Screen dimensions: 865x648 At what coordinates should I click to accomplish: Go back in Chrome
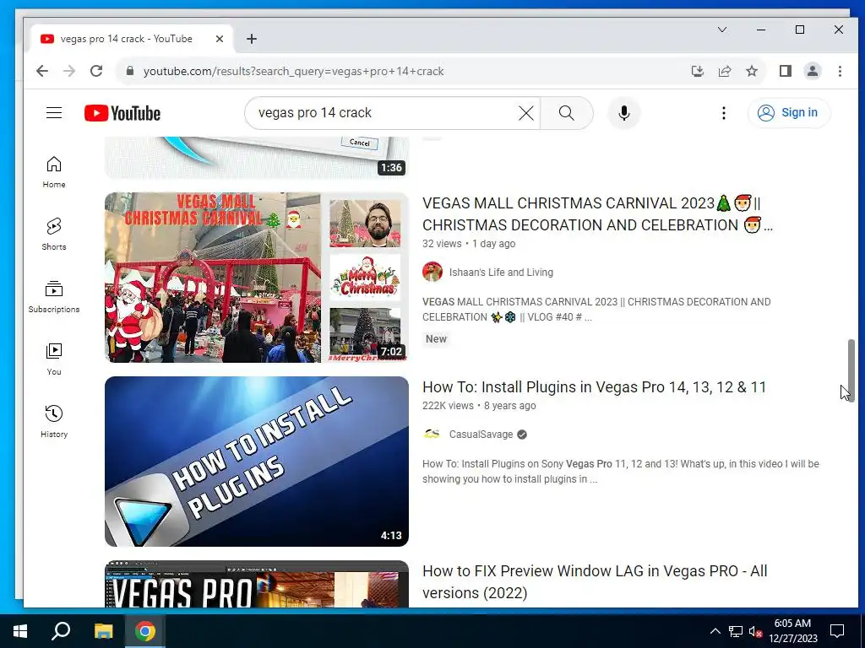point(42,71)
